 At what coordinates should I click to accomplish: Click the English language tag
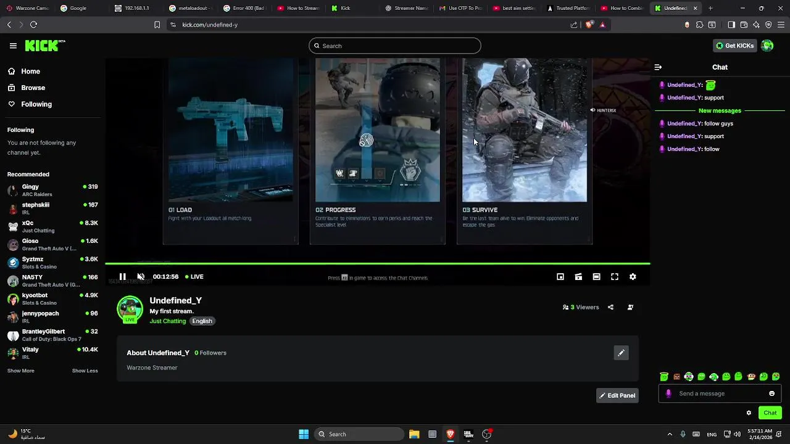pyautogui.click(x=202, y=321)
